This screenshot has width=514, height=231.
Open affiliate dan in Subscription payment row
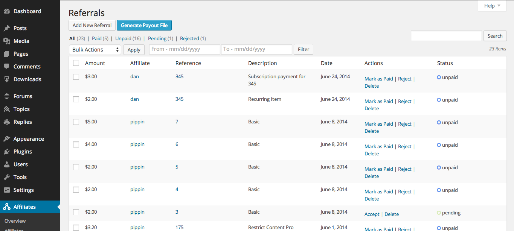click(x=134, y=76)
